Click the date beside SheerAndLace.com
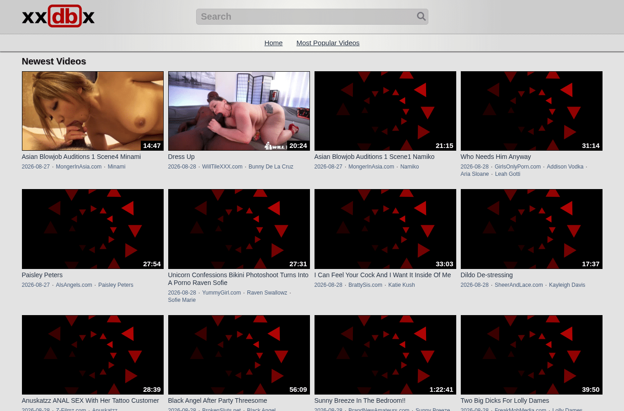Viewport: 624px width, 411px height. click(475, 285)
